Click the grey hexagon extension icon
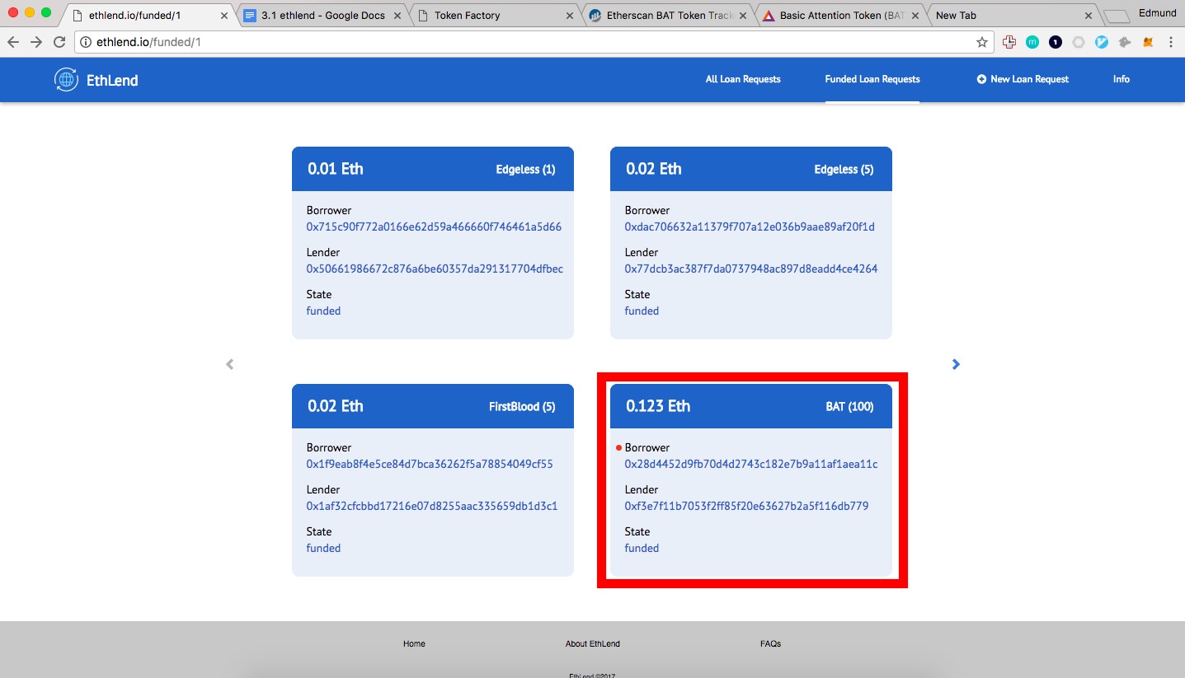 point(1079,42)
